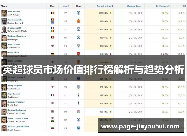Click N'Golo Kanté's portrait thumbnail

(x=4, y=30)
